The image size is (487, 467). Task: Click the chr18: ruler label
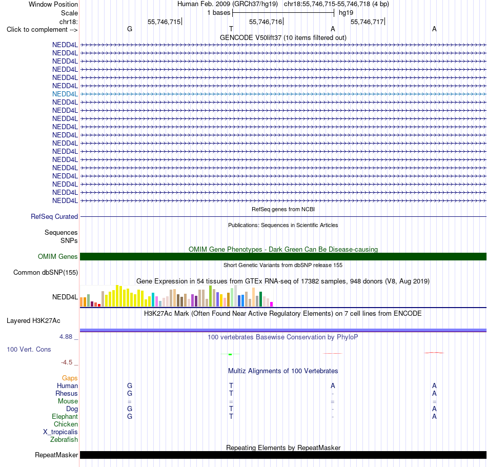pyautogui.click(x=68, y=22)
